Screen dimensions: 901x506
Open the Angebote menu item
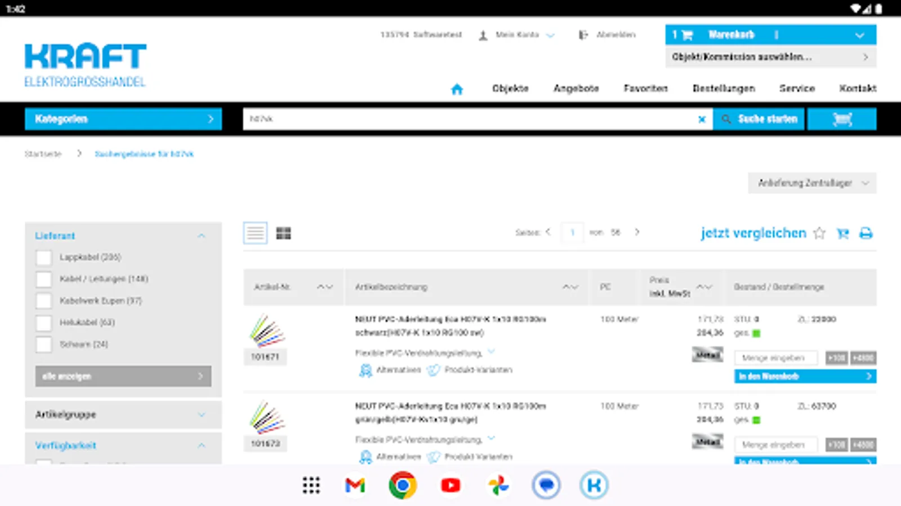click(576, 88)
